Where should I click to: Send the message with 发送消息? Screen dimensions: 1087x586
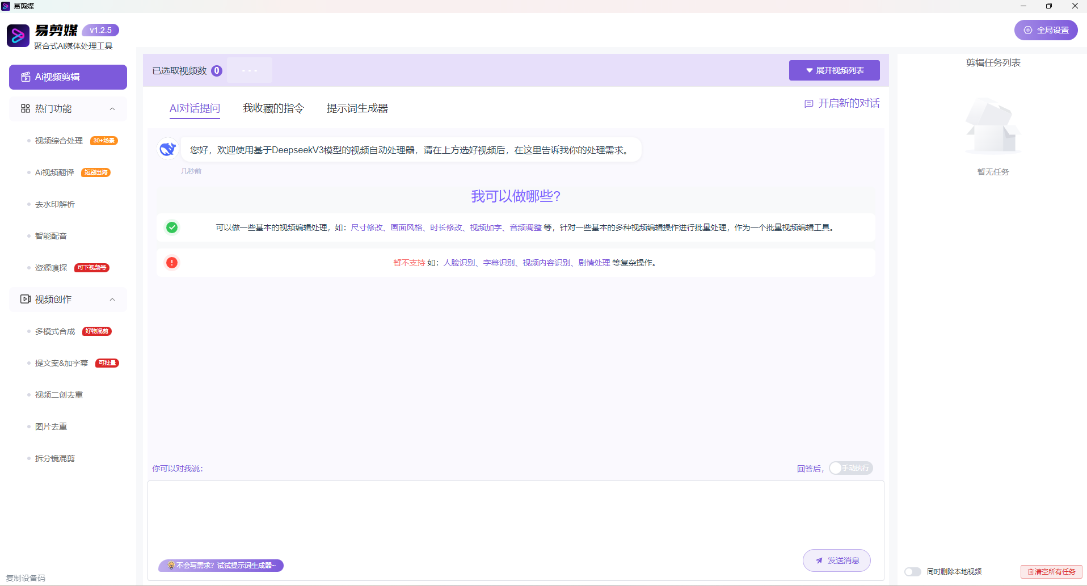point(837,560)
